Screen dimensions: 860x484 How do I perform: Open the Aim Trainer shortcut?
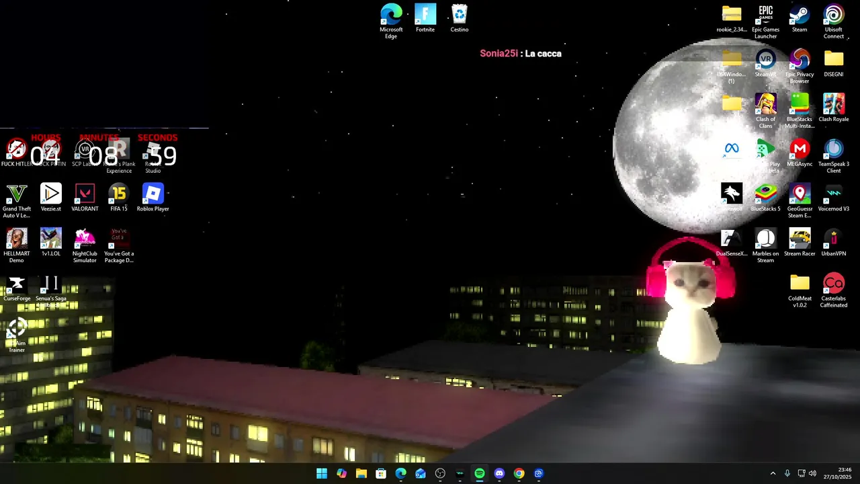pos(17,335)
